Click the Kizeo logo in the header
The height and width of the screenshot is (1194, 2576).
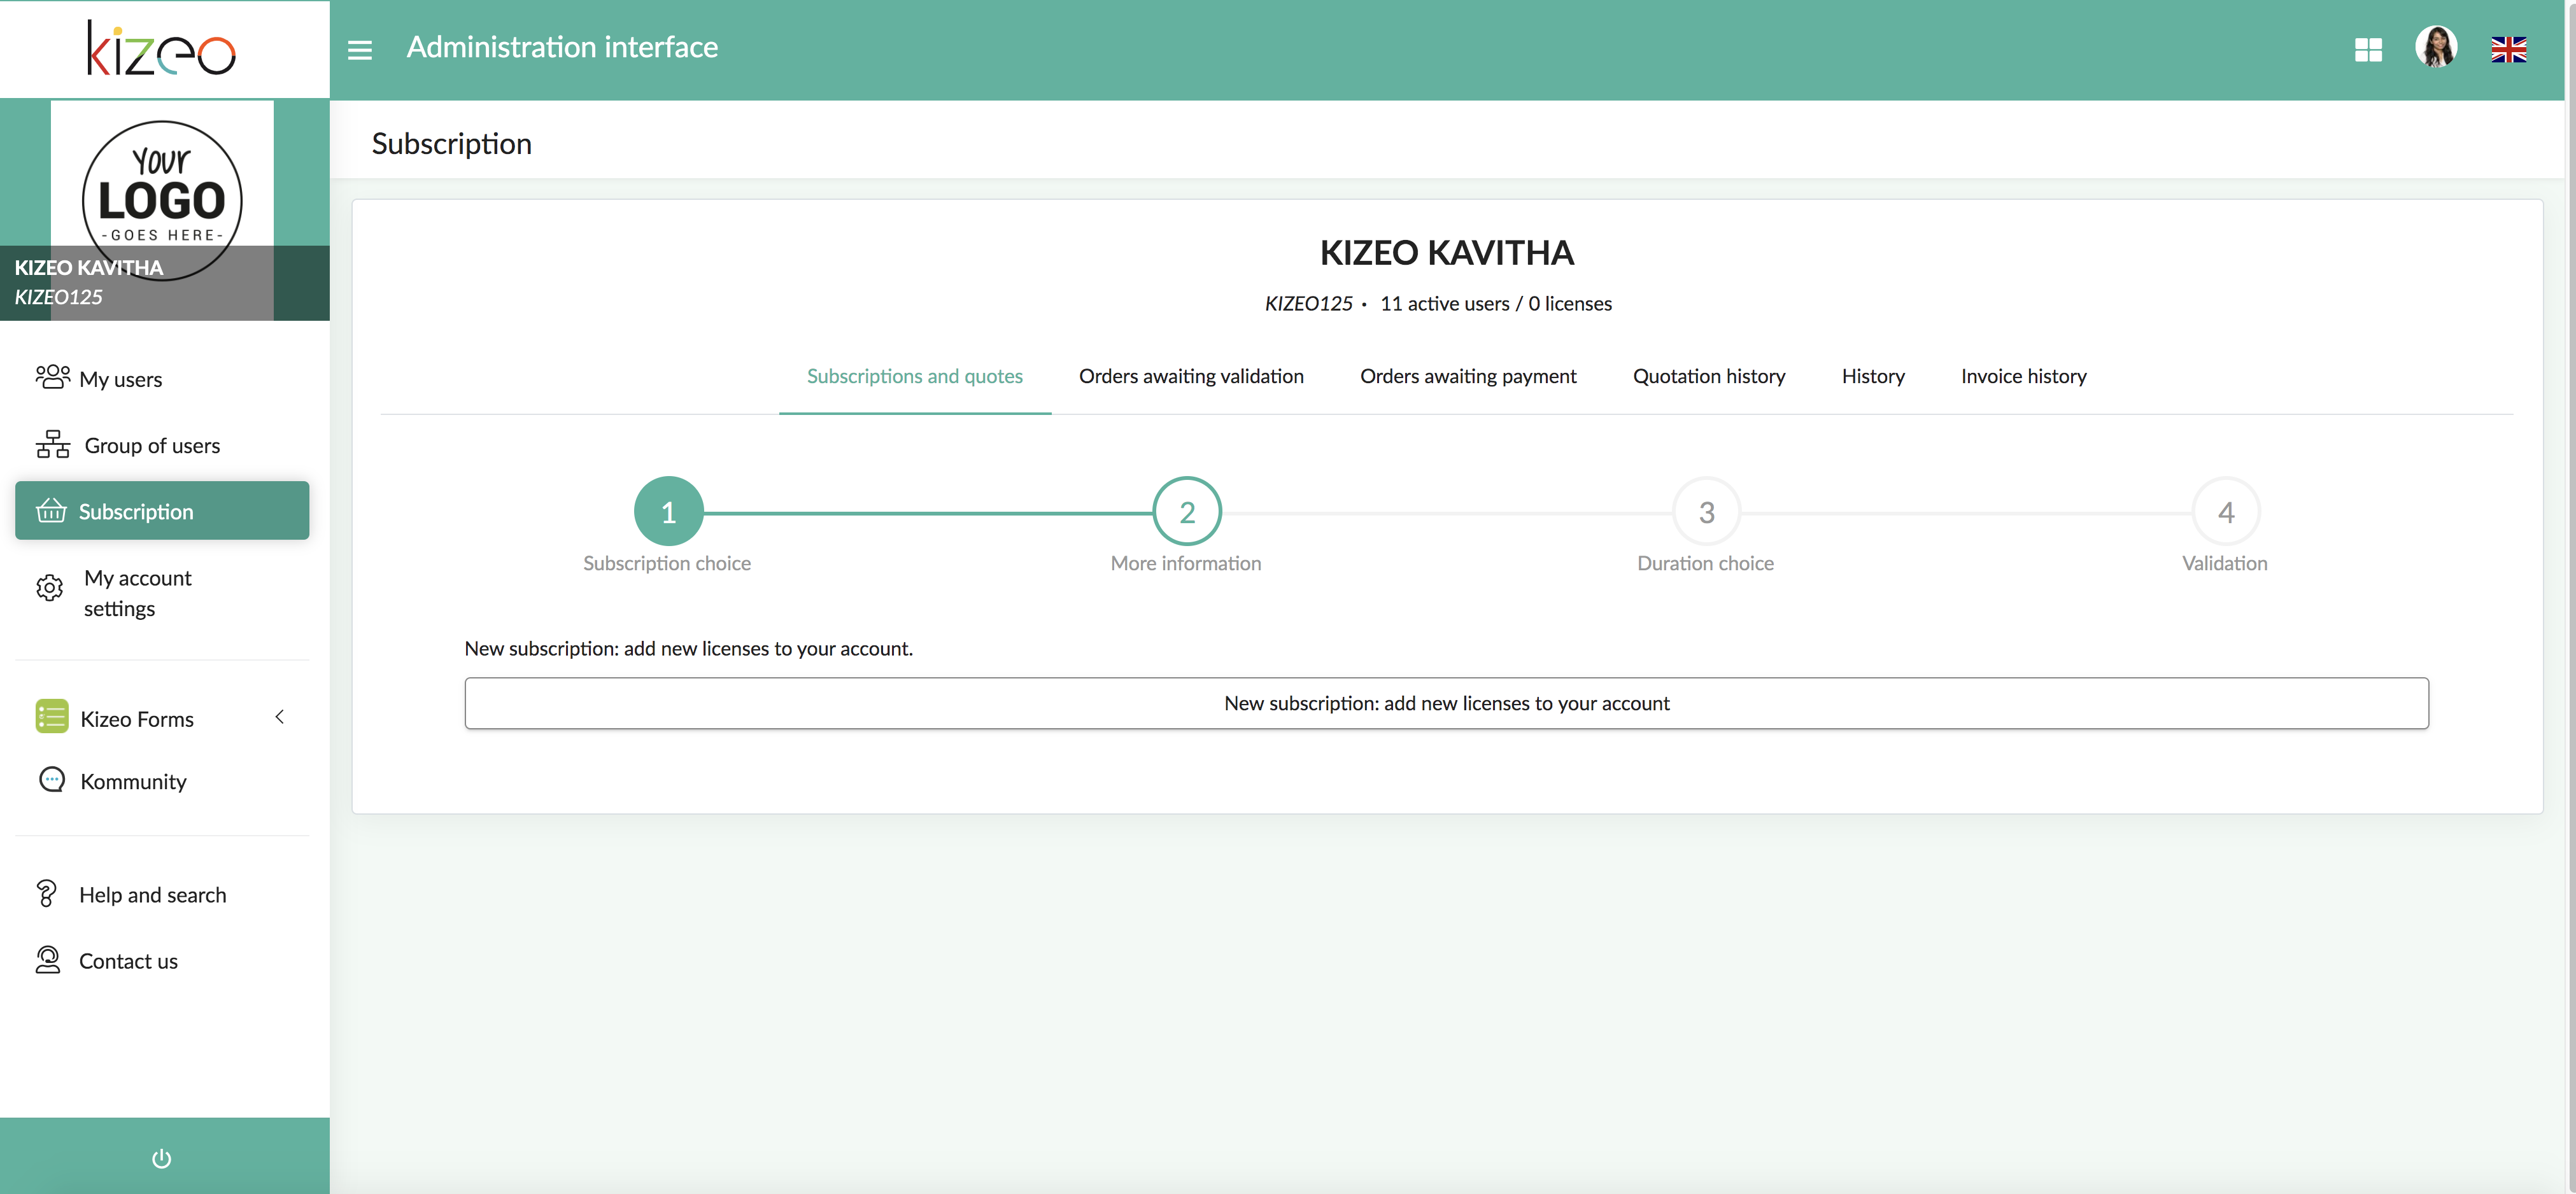162,48
